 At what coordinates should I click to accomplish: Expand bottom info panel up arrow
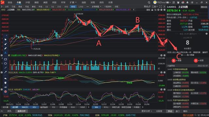click(2, 111)
